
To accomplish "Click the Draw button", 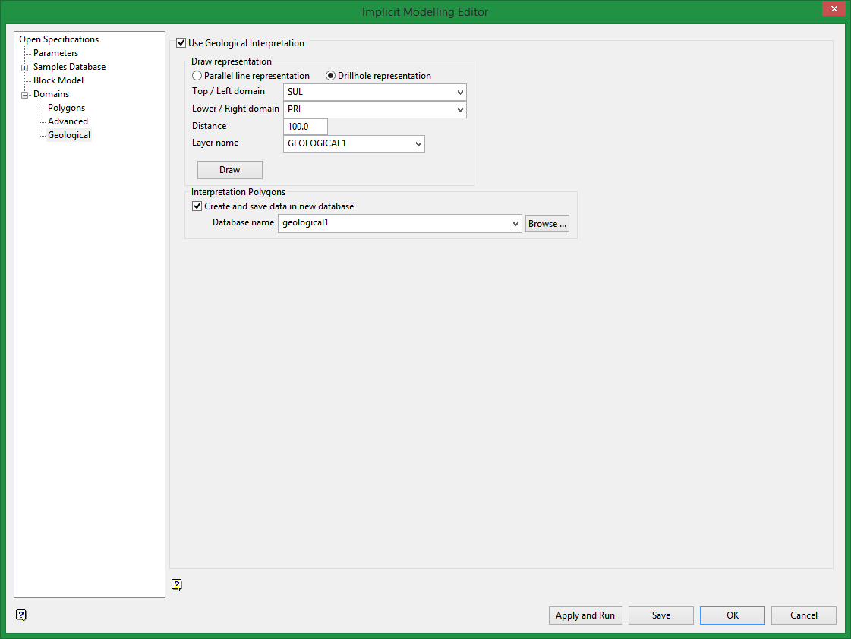I will pos(229,170).
